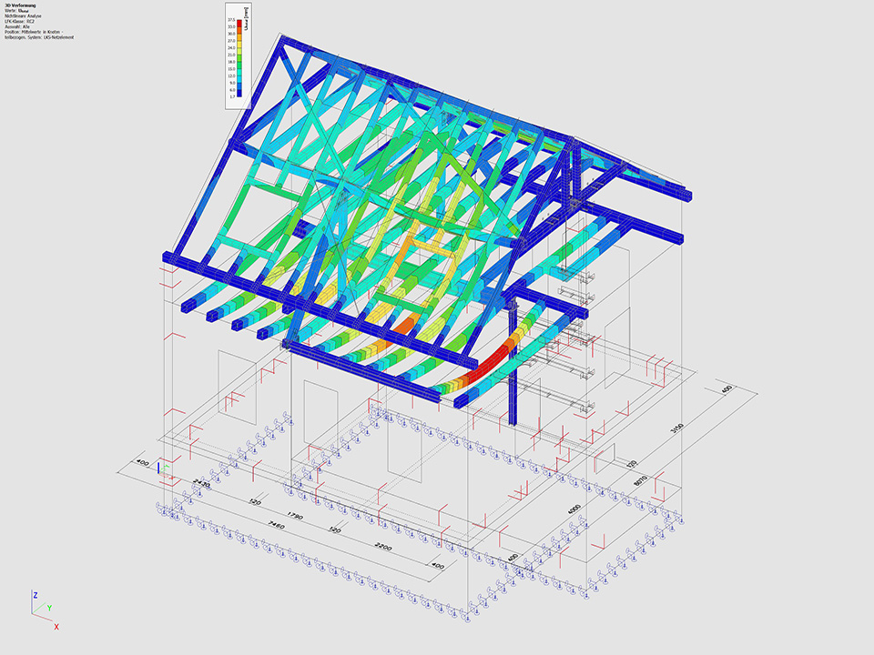Select the Nichtlineare Analyse info line
The height and width of the screenshot is (655, 874).
pos(25,15)
